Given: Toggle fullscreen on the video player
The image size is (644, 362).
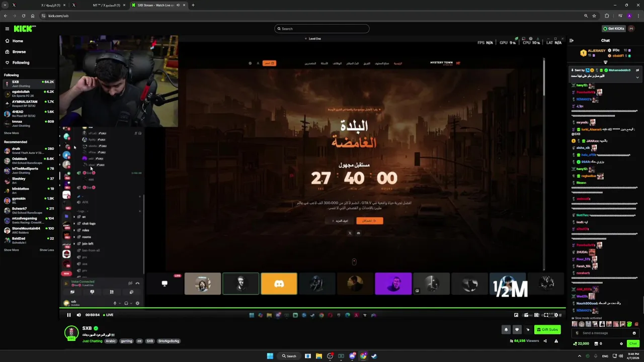Looking at the screenshot, I should click(546, 315).
